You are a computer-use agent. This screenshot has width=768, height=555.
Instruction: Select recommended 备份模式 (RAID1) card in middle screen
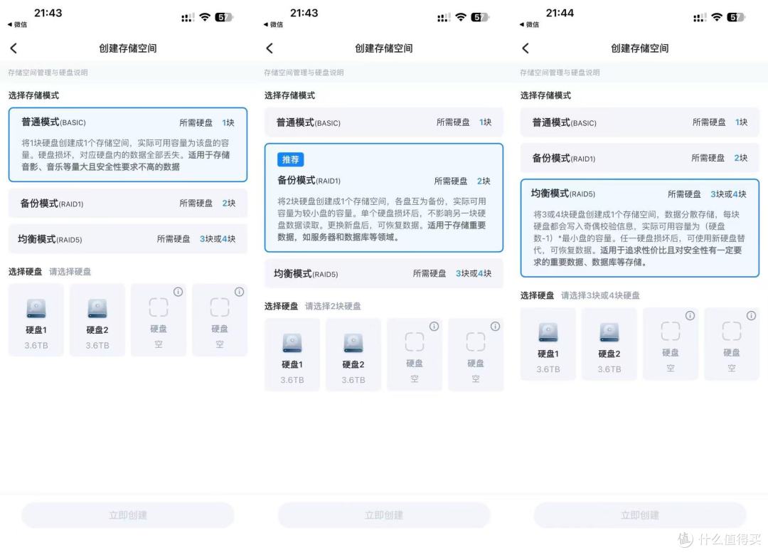point(384,198)
